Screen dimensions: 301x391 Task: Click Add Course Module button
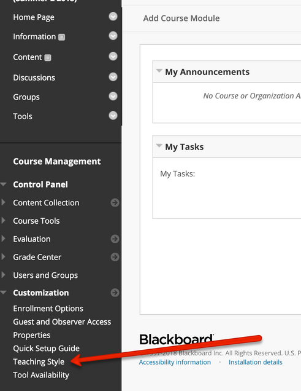(181, 18)
